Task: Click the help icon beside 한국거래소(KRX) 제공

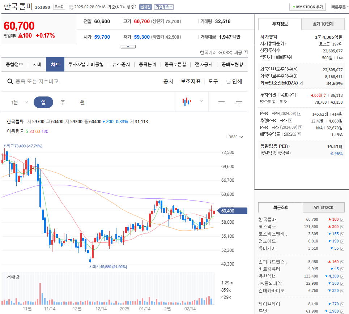Action: pyautogui.click(x=246, y=52)
